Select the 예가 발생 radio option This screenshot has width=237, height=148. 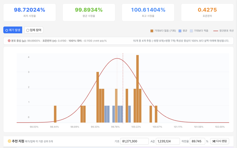pos(13,30)
